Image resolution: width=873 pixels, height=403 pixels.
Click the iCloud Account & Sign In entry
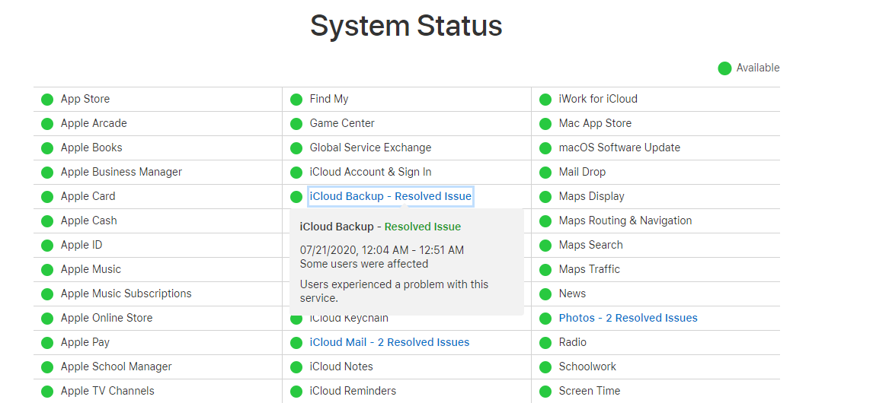[x=370, y=172]
